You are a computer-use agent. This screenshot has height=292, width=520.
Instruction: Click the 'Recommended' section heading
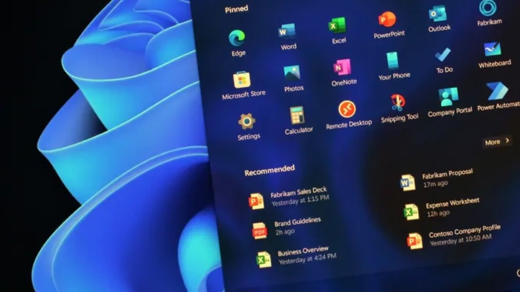point(269,170)
